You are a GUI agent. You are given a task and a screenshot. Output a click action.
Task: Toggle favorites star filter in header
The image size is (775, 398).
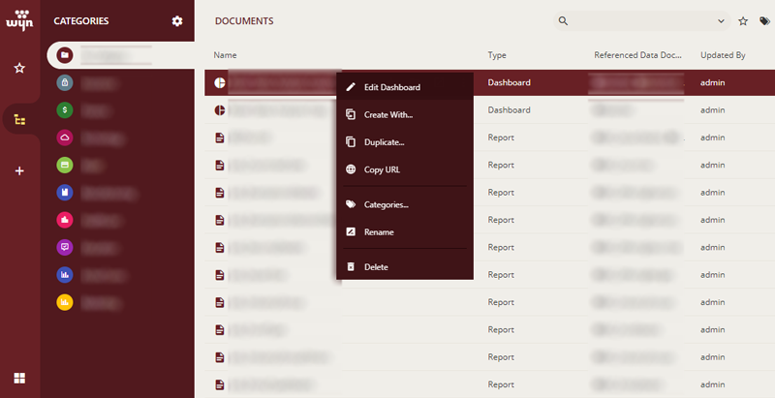coord(743,20)
